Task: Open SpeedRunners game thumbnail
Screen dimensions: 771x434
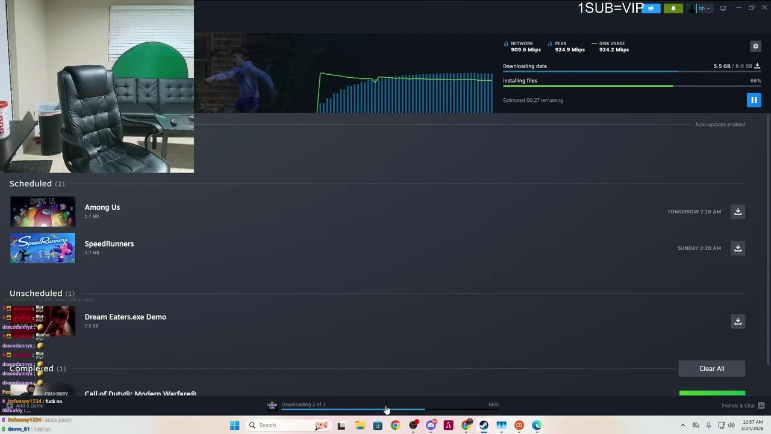Action: point(43,248)
